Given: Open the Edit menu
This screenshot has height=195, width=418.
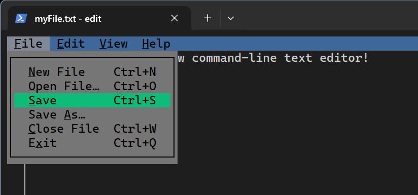Looking at the screenshot, I should tap(71, 44).
